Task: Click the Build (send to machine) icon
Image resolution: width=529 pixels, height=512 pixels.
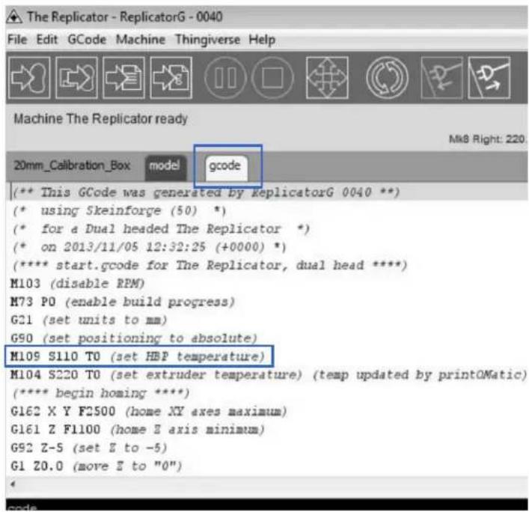Action: 29,78
